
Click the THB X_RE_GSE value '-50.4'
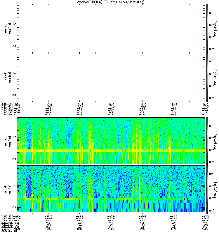(x=174, y=104)
